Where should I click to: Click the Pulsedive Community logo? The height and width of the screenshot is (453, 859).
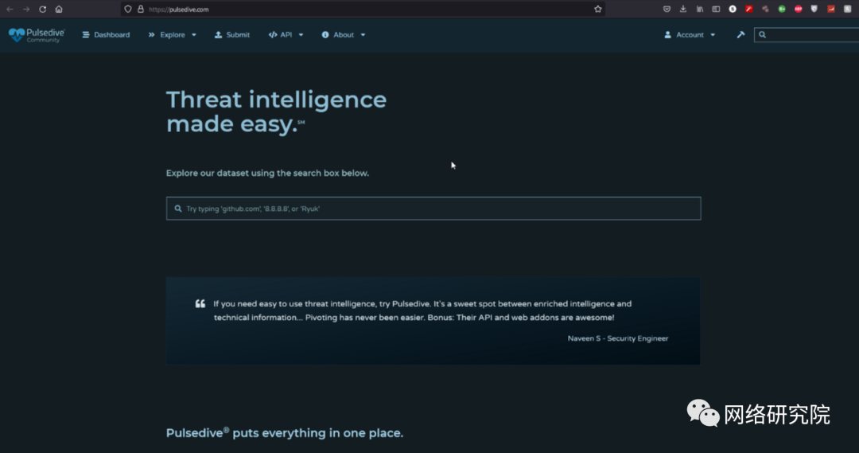point(37,34)
